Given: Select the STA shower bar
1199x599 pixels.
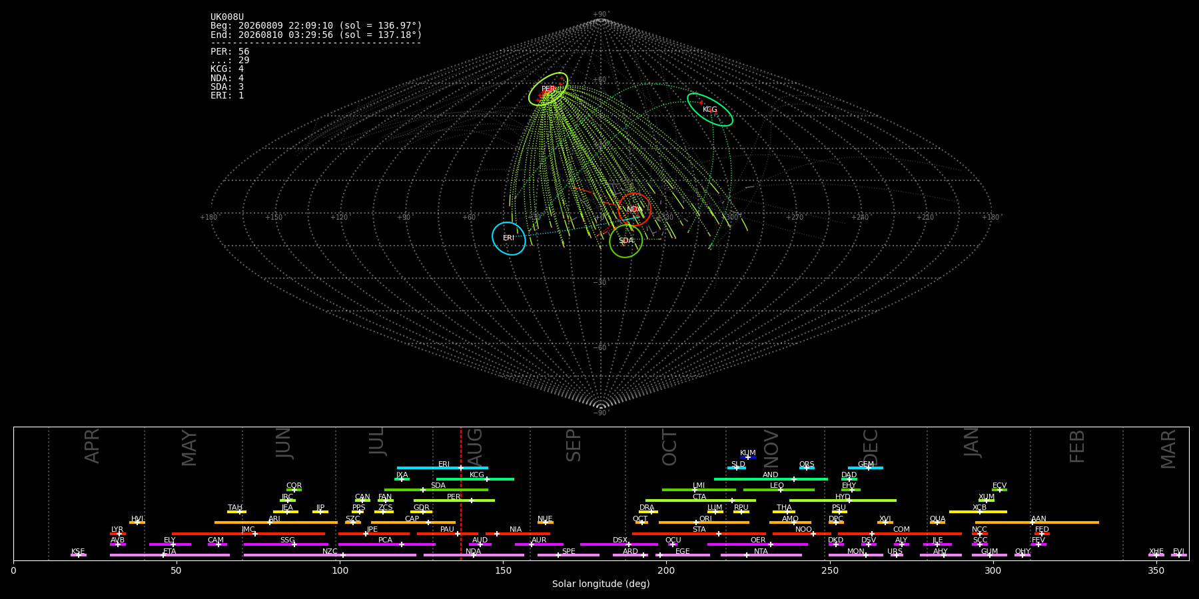Looking at the screenshot, I should pos(699,534).
